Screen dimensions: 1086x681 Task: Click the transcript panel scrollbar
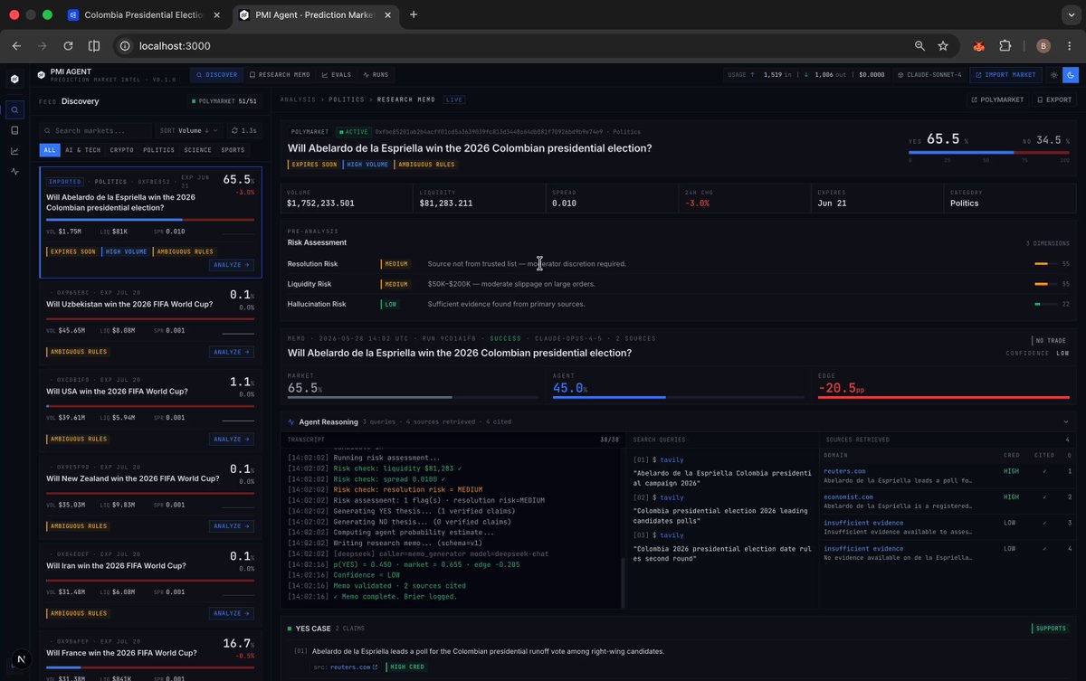(622, 581)
